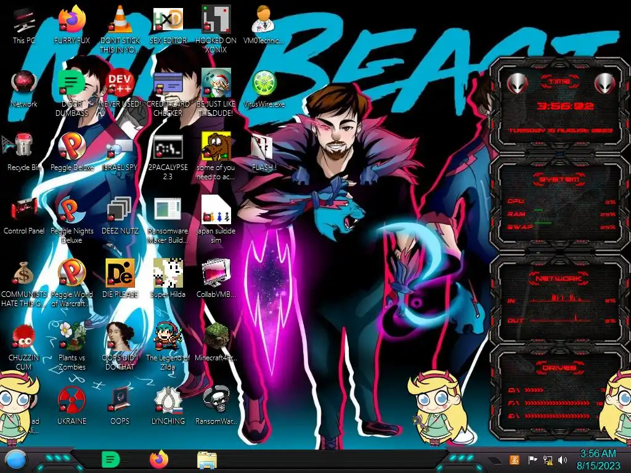This screenshot has width=631, height=473.
Task: Open the This PC desktop icon
Action: (24, 26)
